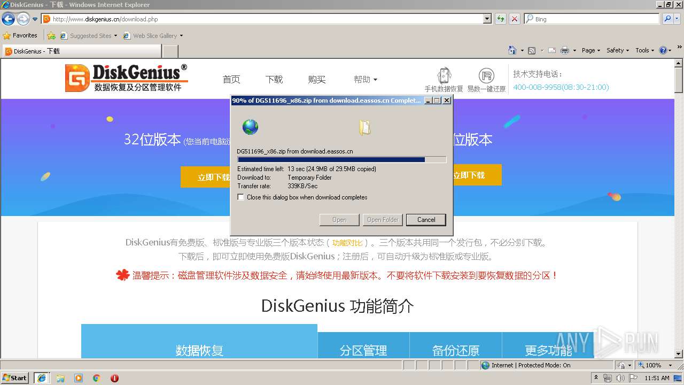Open a new blank tab

pos(170,51)
